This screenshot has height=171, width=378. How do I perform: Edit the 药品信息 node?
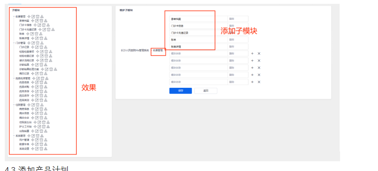pos(37,82)
